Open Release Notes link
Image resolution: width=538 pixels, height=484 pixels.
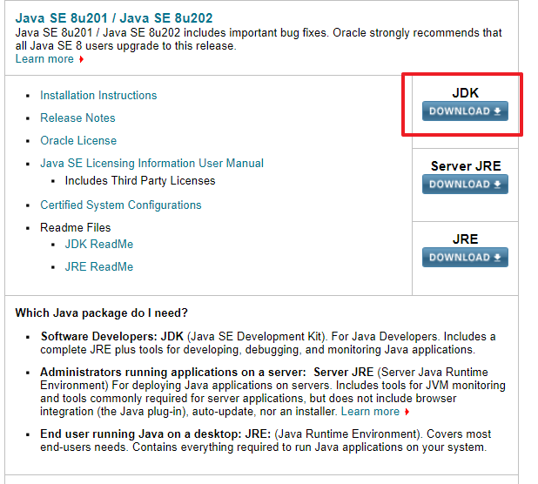pyautogui.click(x=77, y=118)
